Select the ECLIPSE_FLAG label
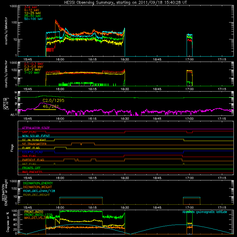Image resolution: width=237 pixels, height=237 pixels. pos(32,152)
